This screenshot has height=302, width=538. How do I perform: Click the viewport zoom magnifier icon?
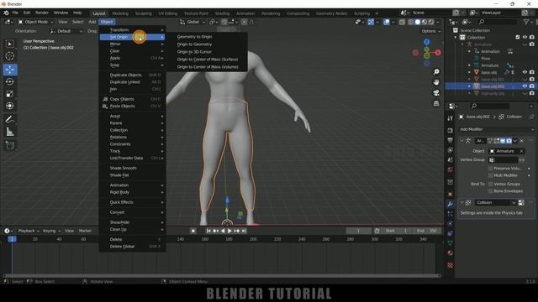[436, 72]
